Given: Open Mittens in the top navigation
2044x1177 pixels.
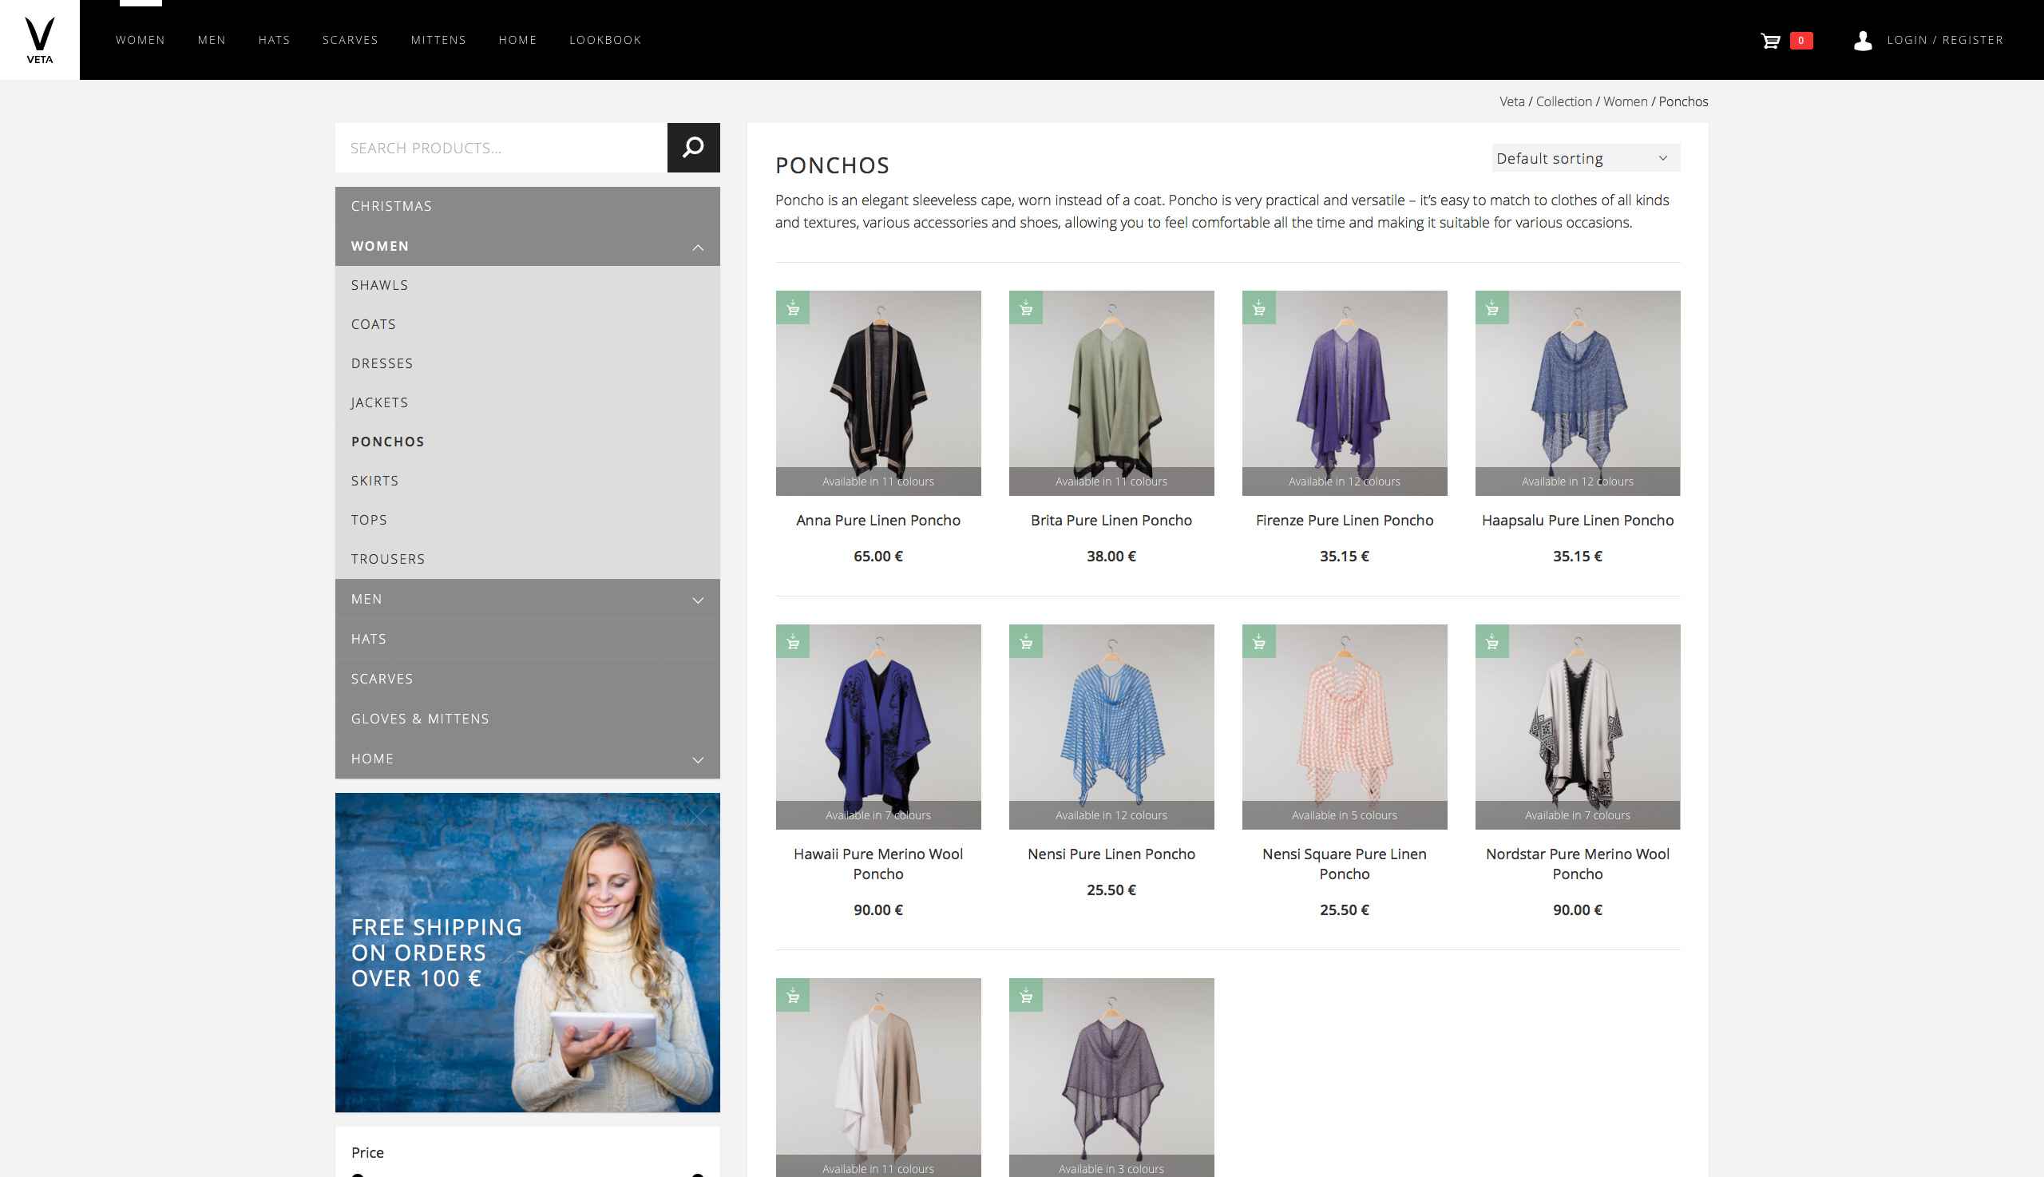Looking at the screenshot, I should [x=438, y=41].
